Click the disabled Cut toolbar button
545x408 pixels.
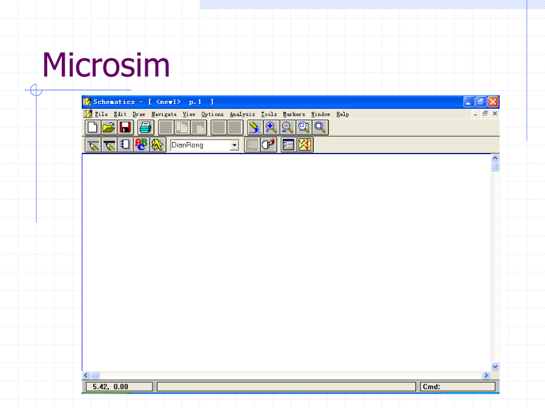(x=166, y=128)
